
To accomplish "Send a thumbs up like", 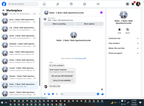I will coord(103,94).
